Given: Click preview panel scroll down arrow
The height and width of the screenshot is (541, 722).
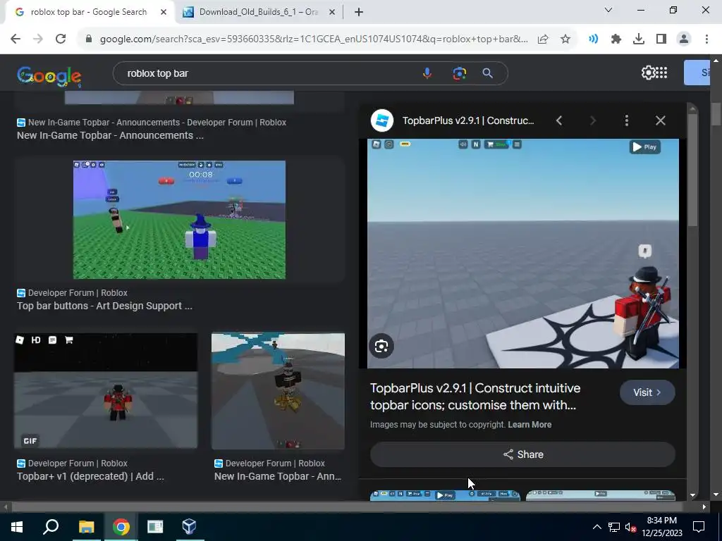Looking at the screenshot, I should point(692,495).
